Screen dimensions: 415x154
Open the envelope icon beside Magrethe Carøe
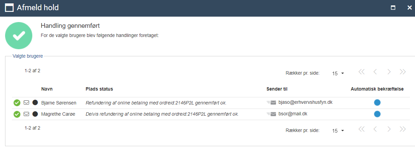click(x=27, y=114)
